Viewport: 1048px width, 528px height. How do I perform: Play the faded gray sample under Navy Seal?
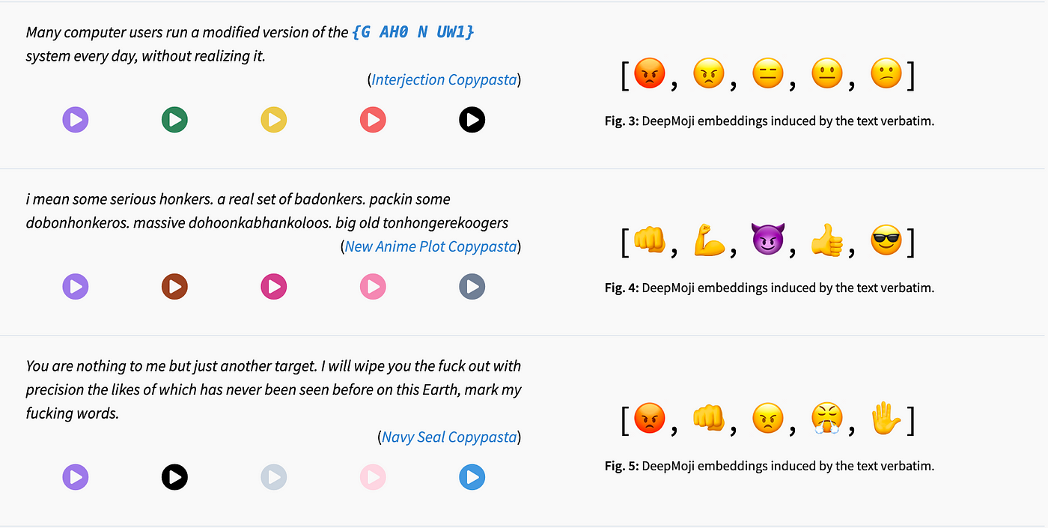point(273,476)
